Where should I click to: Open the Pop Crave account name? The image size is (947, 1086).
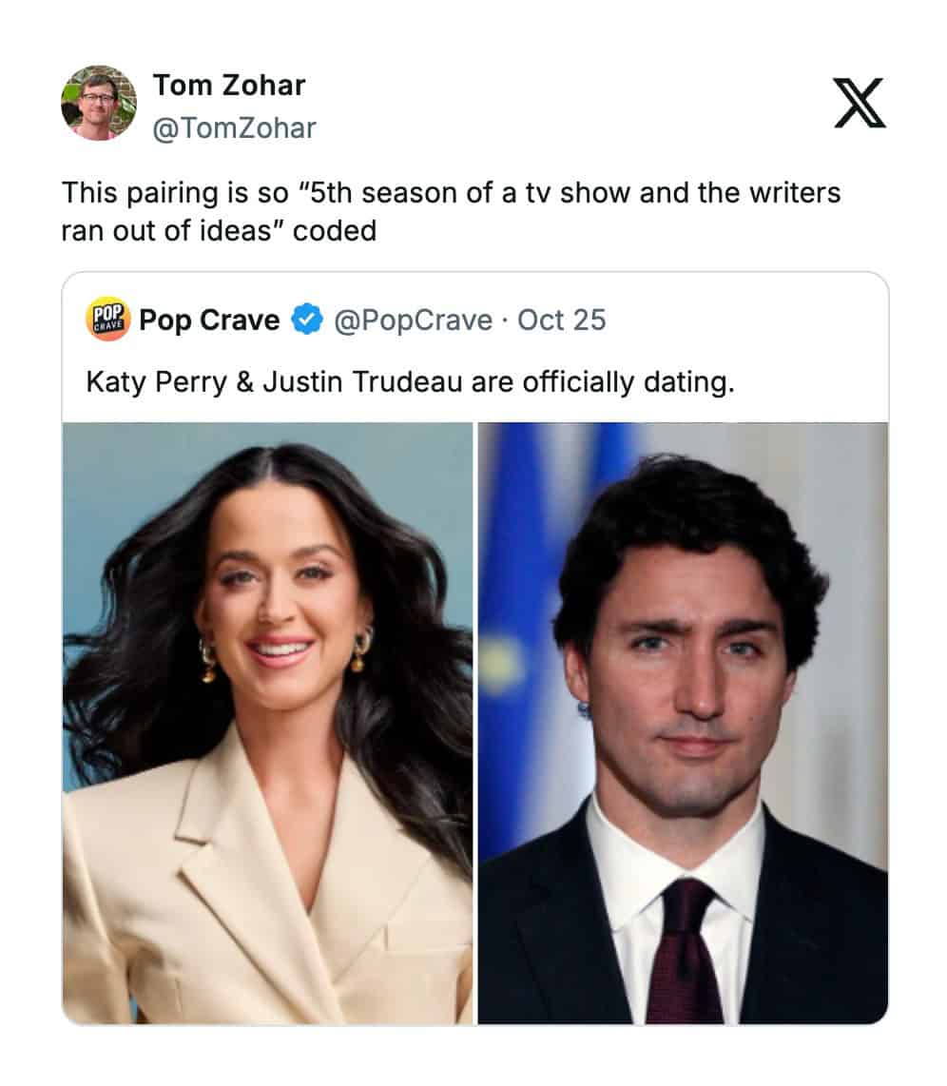coord(209,320)
